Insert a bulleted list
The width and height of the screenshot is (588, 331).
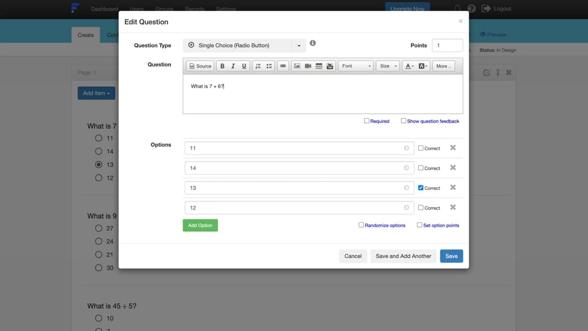269,66
